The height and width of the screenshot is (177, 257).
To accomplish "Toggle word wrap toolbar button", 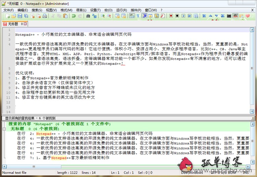I will click(x=132, y=16).
